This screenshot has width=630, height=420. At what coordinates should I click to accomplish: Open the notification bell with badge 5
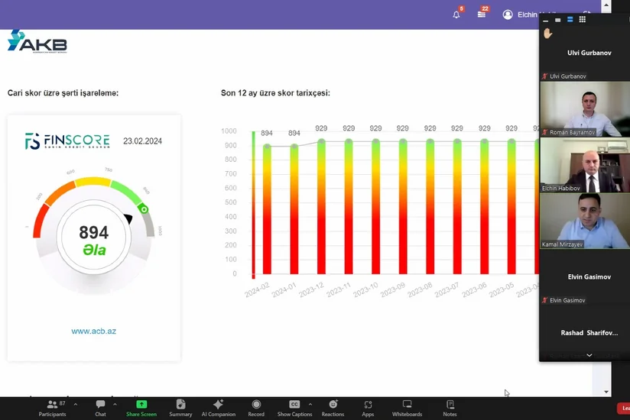point(456,15)
